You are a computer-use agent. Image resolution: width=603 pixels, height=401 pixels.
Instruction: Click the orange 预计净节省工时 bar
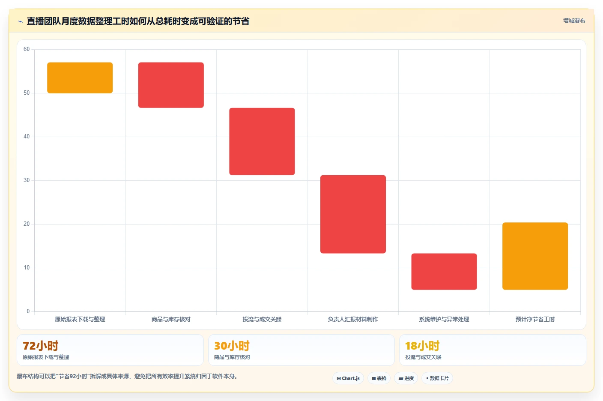[535, 256]
